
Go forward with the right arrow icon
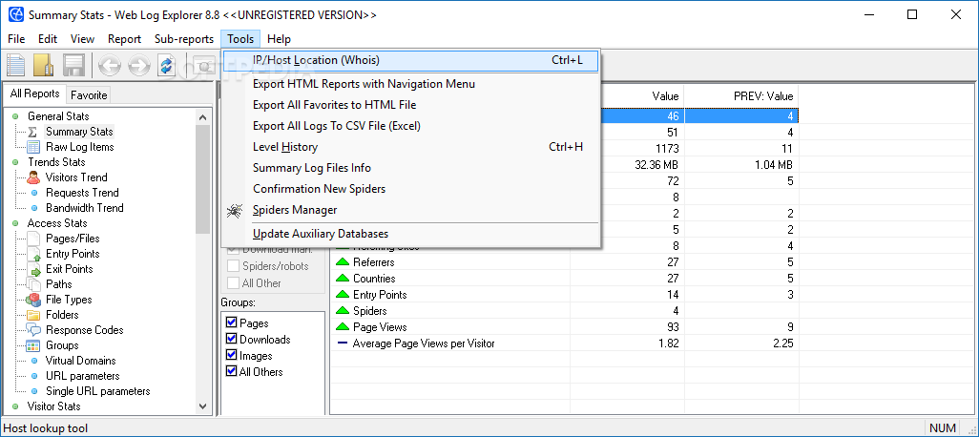(138, 65)
